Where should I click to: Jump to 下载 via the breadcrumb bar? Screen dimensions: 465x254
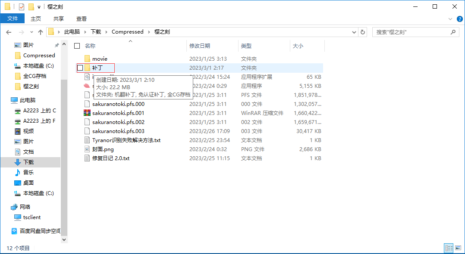[95, 31]
